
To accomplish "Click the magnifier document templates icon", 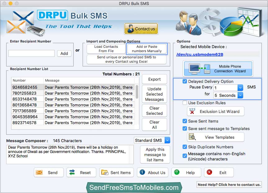I will (x=192, y=137).
